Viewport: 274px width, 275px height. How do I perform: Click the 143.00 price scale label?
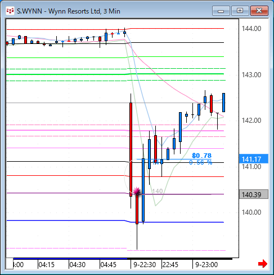(251, 75)
